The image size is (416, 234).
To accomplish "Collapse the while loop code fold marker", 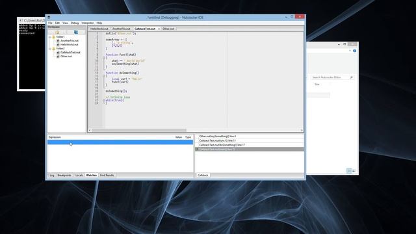I will 104,100.
